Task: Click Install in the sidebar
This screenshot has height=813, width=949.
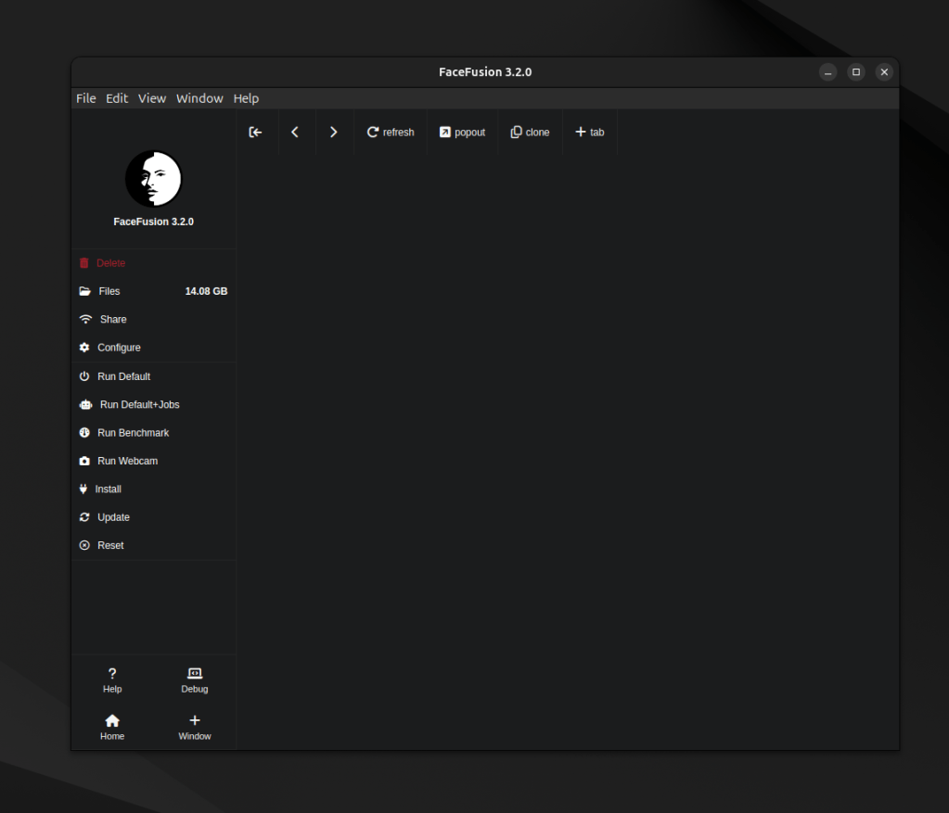Action: (x=108, y=489)
